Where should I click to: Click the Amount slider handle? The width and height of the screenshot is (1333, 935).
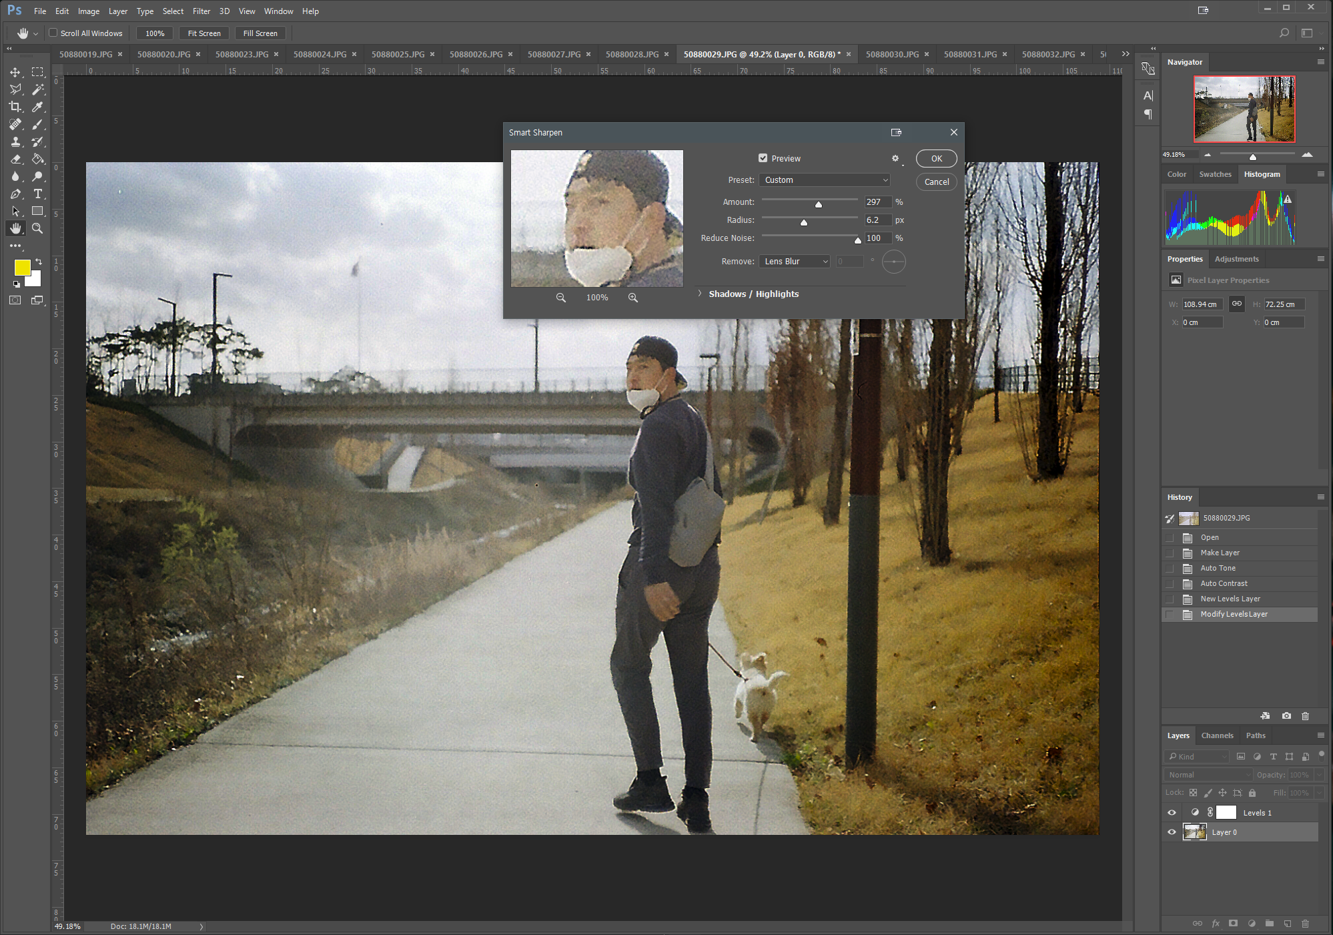click(819, 204)
